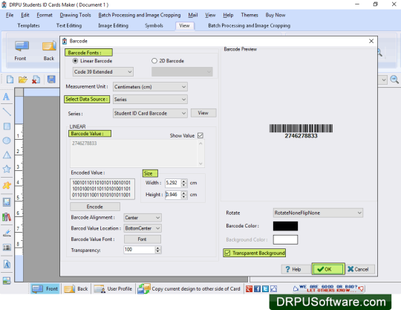Viewport: 401px width, 310px height.
Task: Open the Mail menu
Action: [193, 15]
